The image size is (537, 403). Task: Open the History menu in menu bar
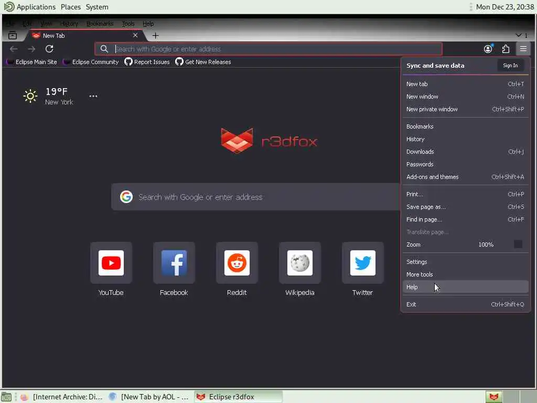pyautogui.click(x=69, y=24)
